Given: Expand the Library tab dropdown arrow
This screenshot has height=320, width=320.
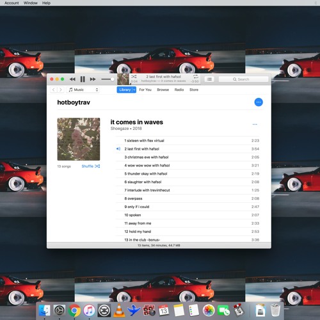Looking at the screenshot, I should point(134,90).
